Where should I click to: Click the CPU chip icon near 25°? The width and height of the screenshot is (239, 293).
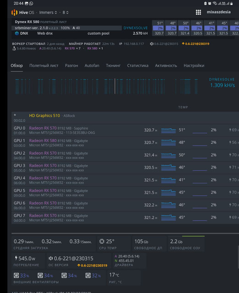102,241
